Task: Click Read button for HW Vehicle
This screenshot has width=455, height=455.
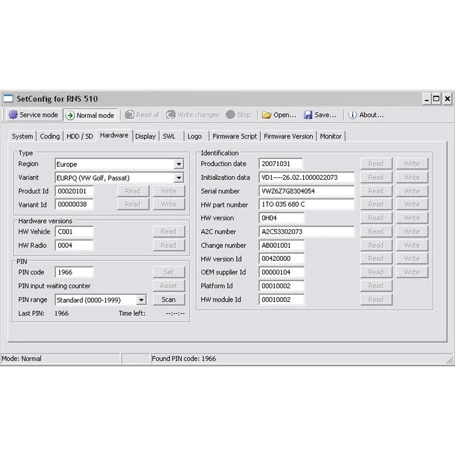Action: (x=169, y=232)
